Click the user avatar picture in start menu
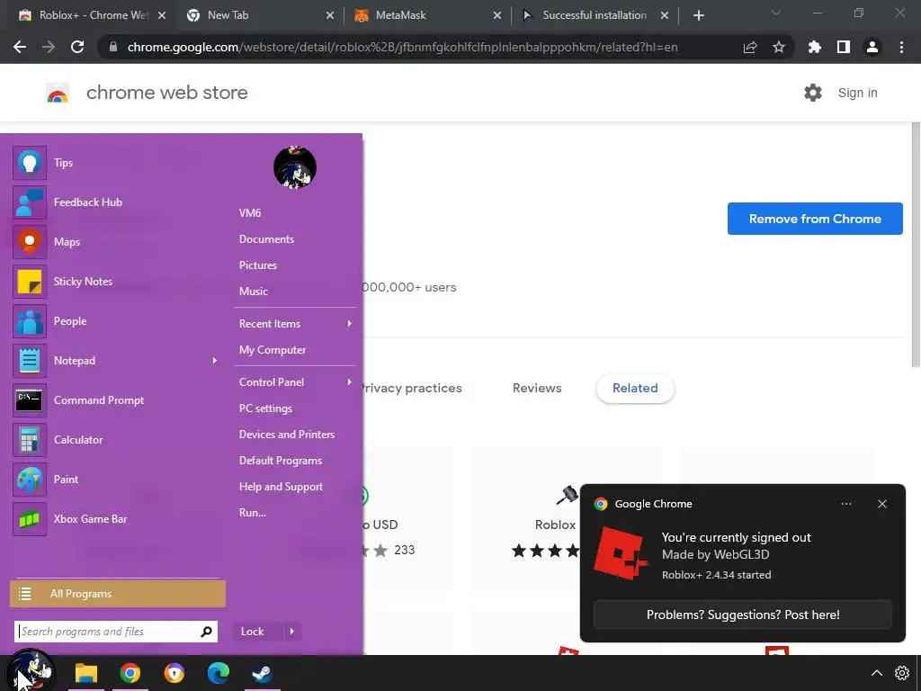Screen dimensions: 921x691 [x=295, y=167]
